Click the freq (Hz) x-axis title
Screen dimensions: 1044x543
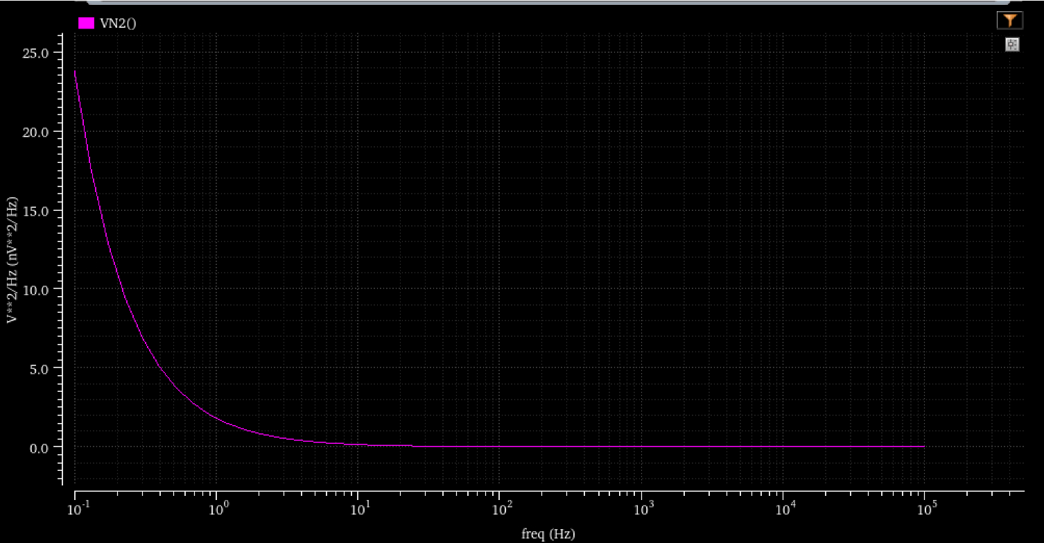pyautogui.click(x=548, y=534)
